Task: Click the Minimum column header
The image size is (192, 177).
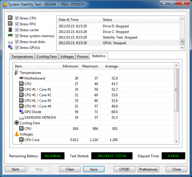Action: tap(71, 66)
